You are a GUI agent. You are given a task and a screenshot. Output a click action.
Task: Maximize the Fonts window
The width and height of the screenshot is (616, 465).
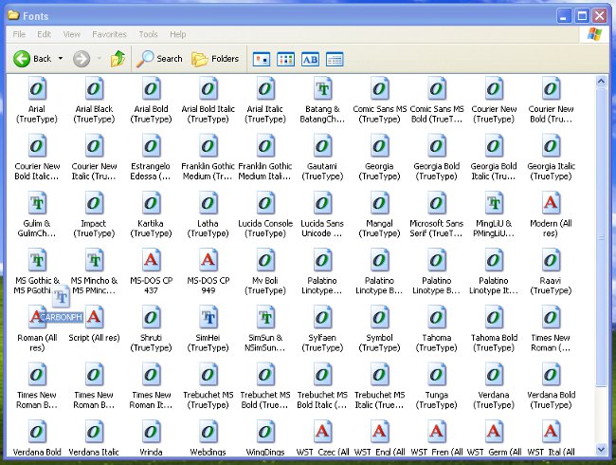pyautogui.click(x=582, y=16)
